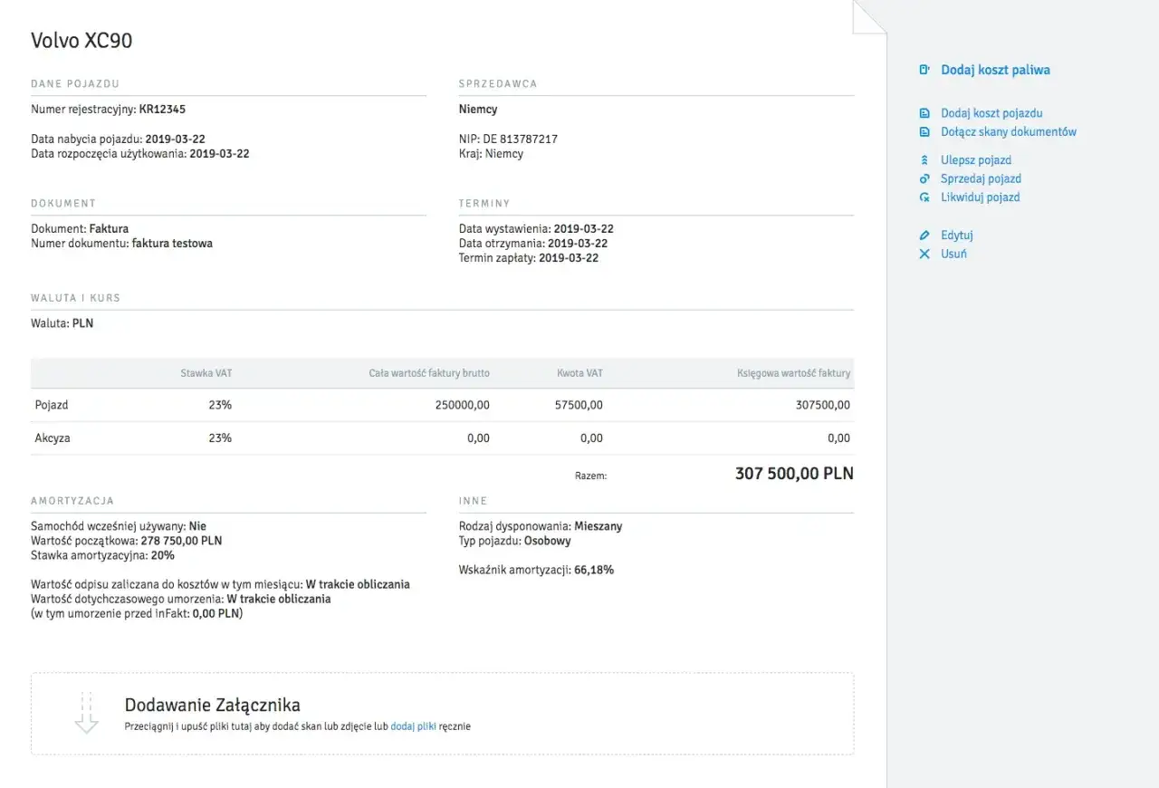Screen dimensions: 1159x788
Task: Click the document icon next to Dodaj koszt pojazdu
Action: point(924,113)
